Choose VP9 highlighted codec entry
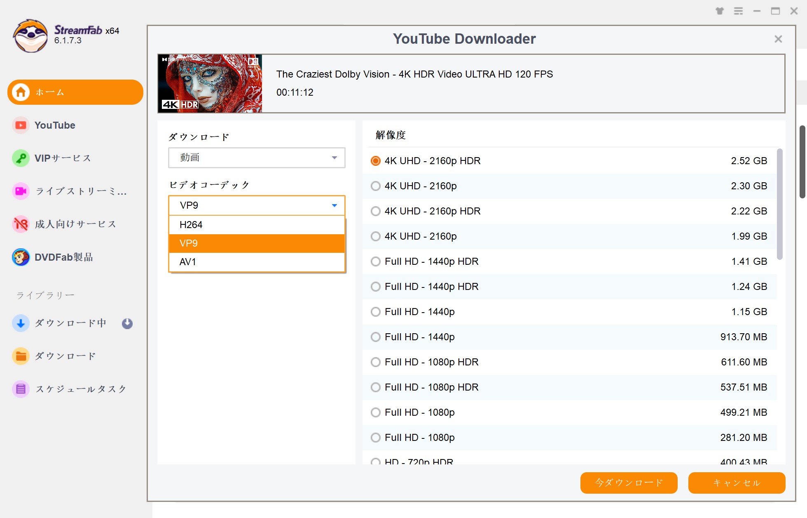This screenshot has height=518, width=807. pos(257,243)
